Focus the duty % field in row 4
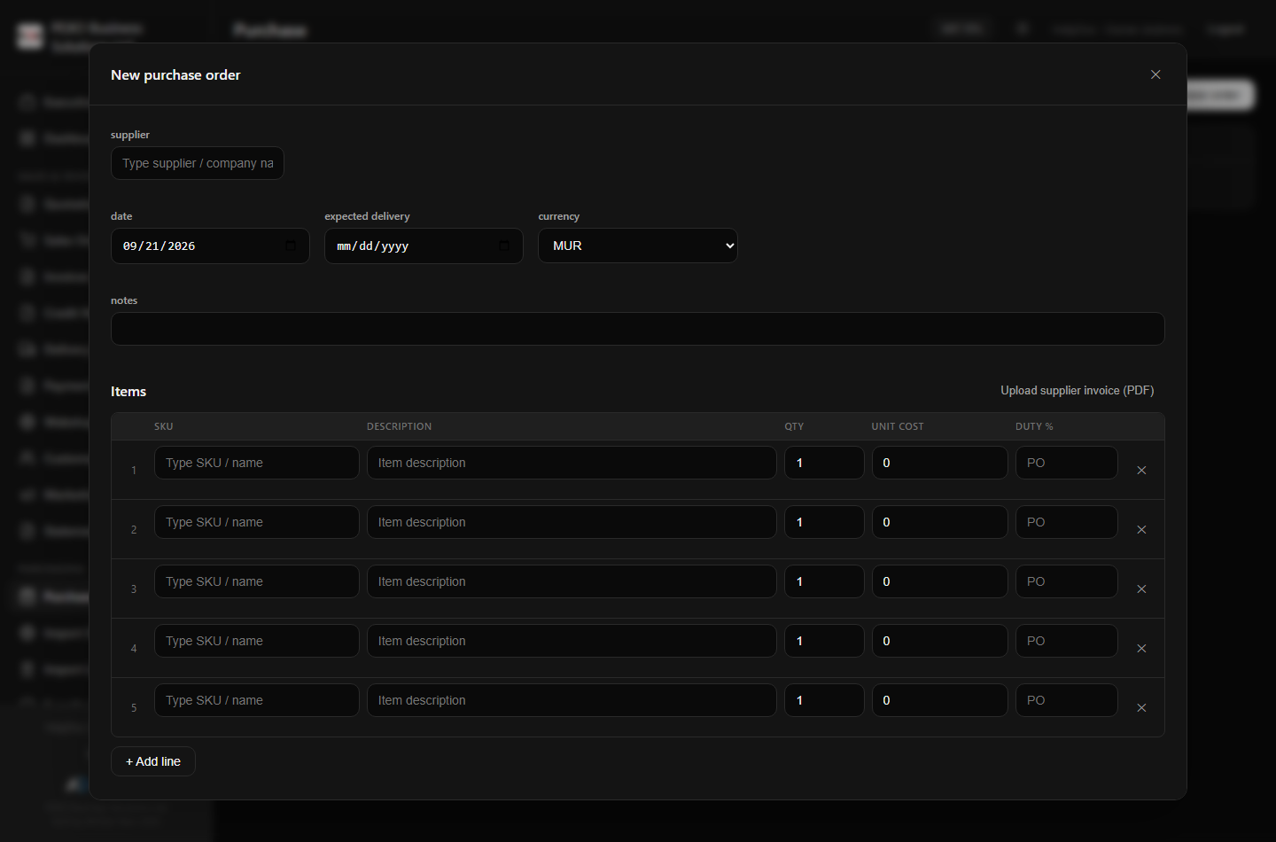 click(x=1067, y=641)
